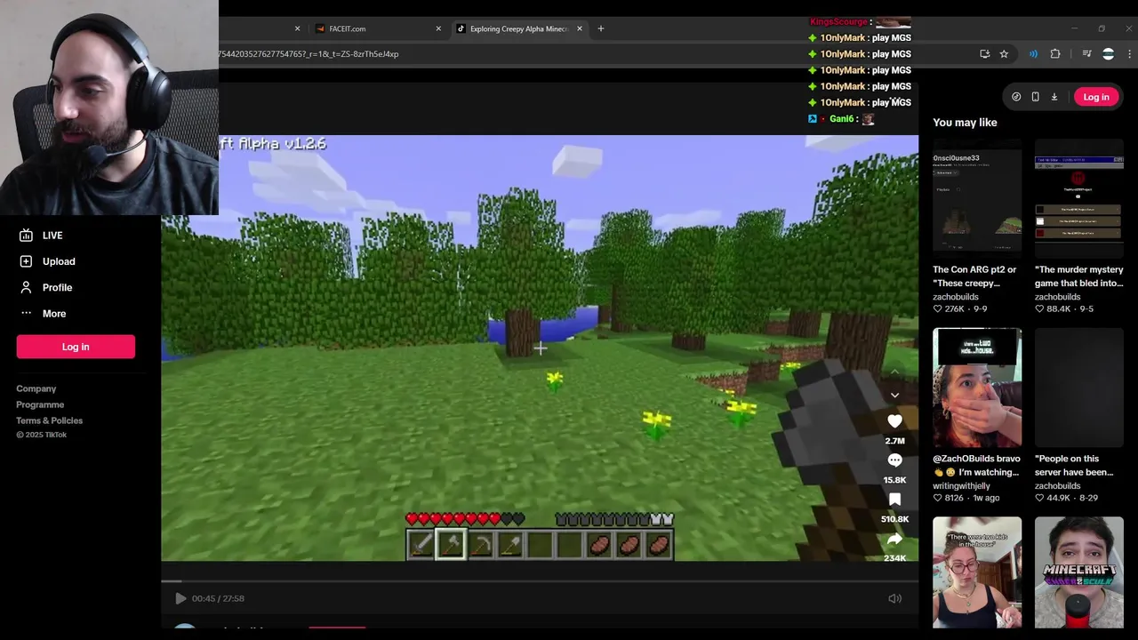Click the top-right Log in button
1138x640 pixels.
point(1095,97)
